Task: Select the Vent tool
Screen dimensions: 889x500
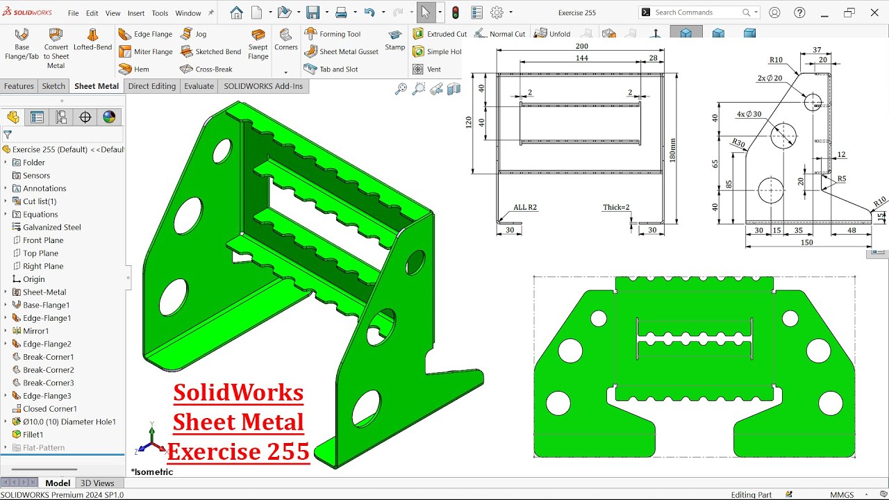Action: (426, 69)
